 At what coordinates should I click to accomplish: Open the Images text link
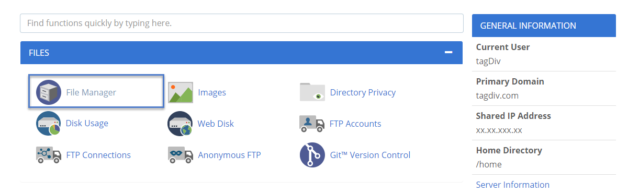point(212,92)
